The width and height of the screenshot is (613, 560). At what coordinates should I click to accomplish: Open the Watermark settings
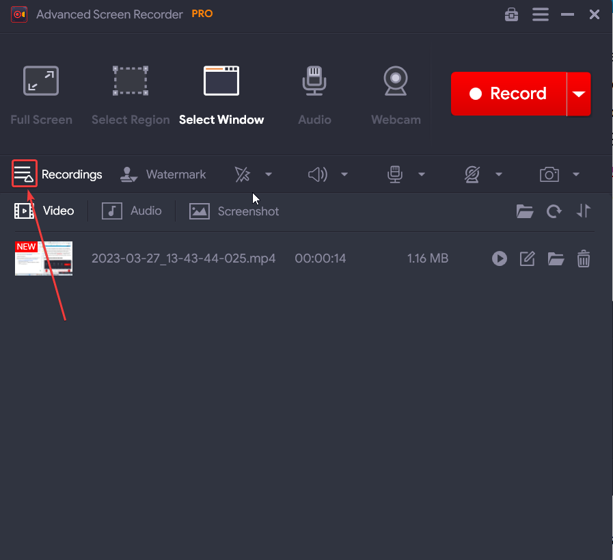163,174
